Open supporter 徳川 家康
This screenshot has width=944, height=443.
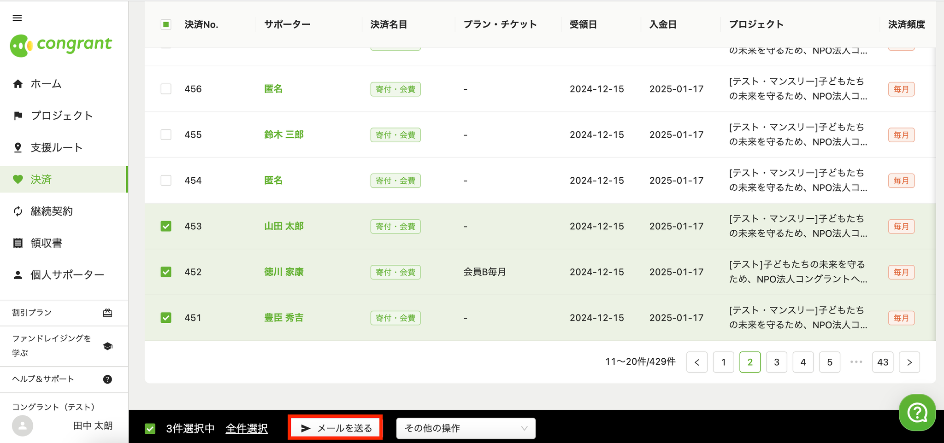[284, 272]
